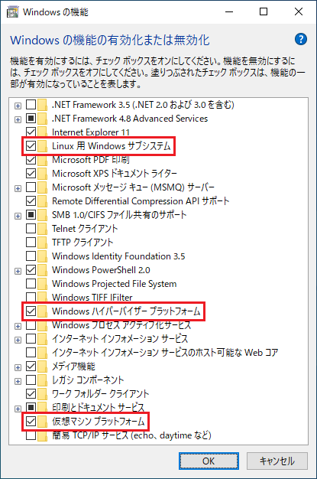The height and width of the screenshot is (479, 317).
Task: Enable インターネット インフォメーション サービス checkbox
Action: click(31, 339)
